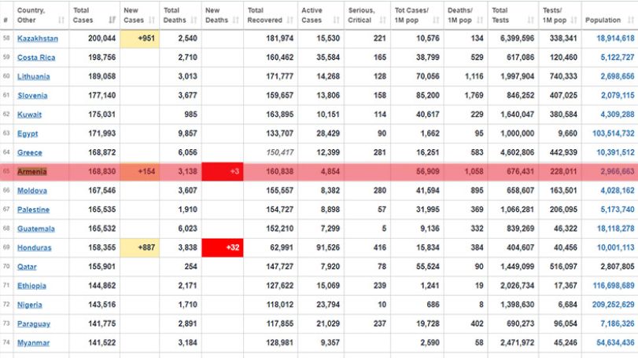Sort by Country, Other column arrow icon

point(61,20)
